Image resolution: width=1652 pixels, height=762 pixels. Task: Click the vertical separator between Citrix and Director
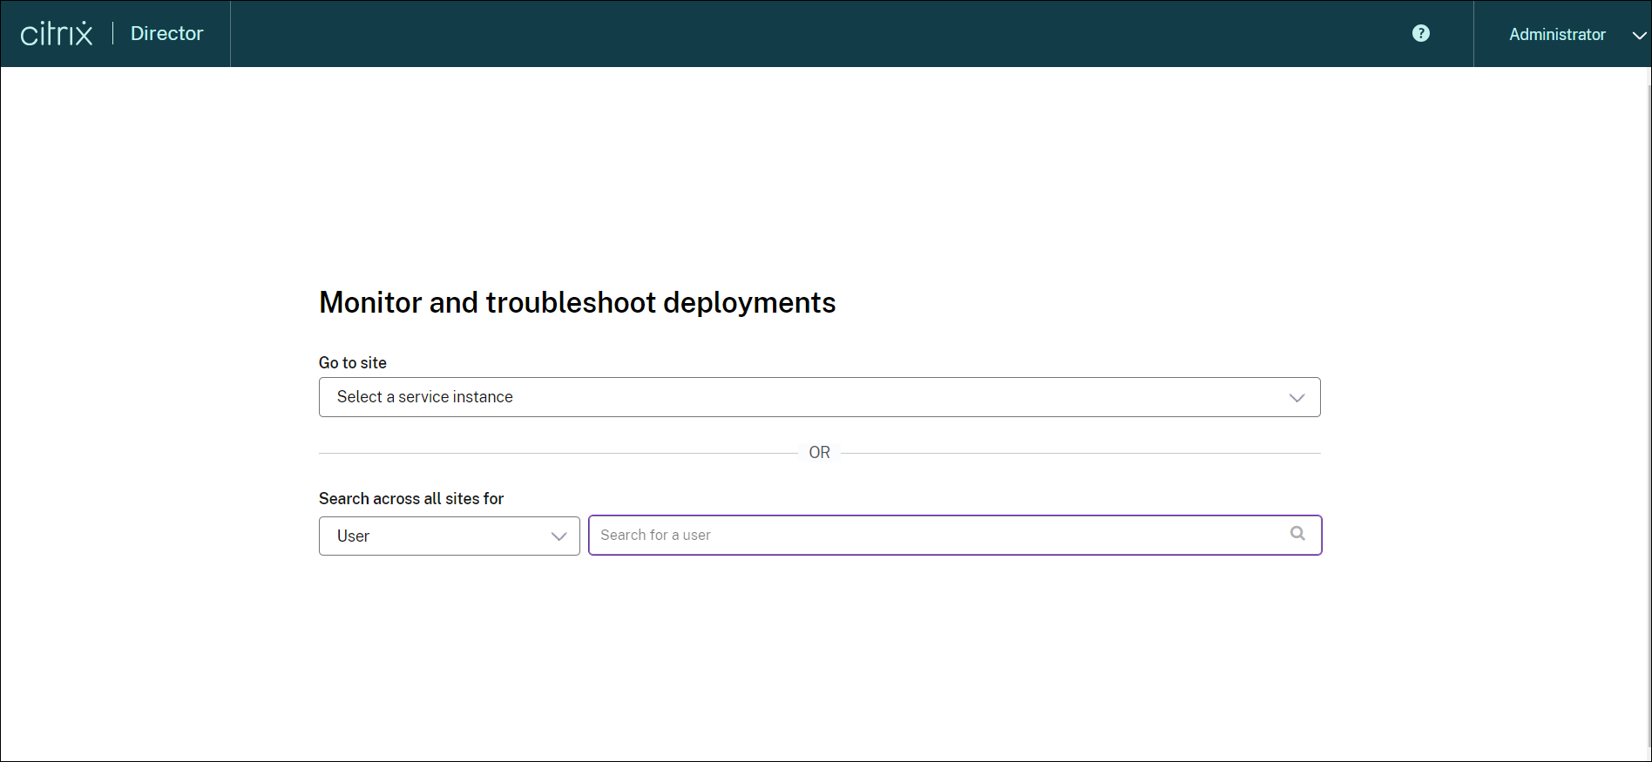click(x=112, y=34)
